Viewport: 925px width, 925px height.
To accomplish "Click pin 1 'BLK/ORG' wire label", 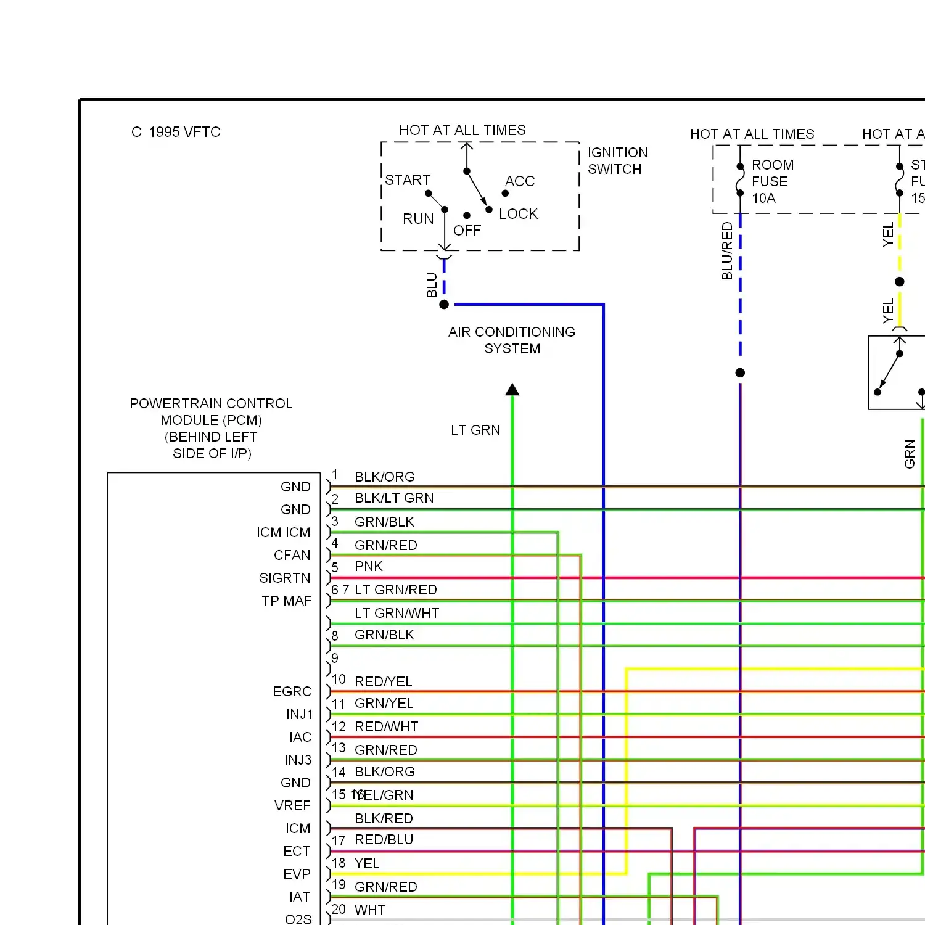I will pyautogui.click(x=385, y=477).
